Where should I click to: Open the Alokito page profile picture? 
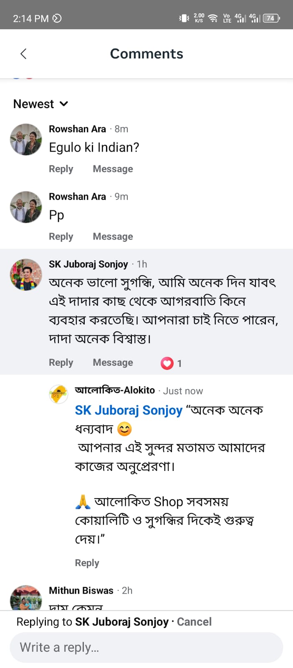[58, 394]
